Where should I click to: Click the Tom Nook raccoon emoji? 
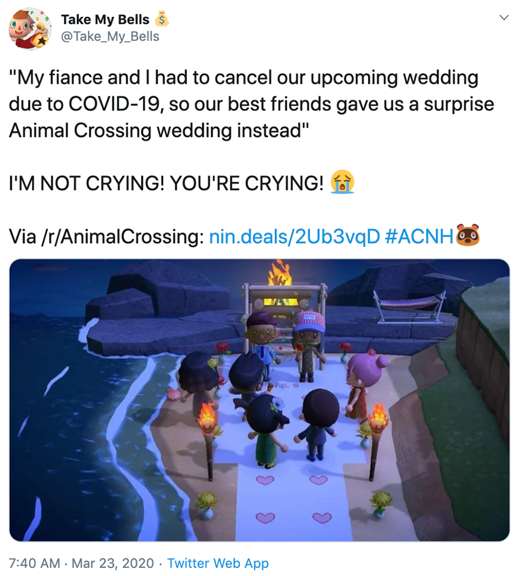coord(468,235)
